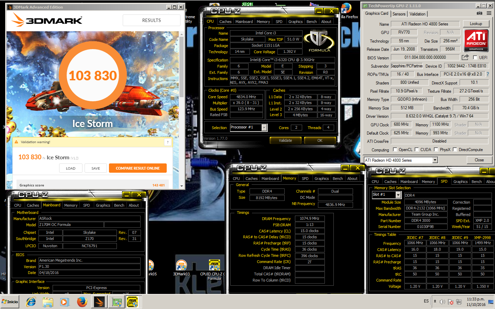The height and width of the screenshot is (309, 495).
Task: Open the Caches tab in top CPU-Z window
Action: click(x=225, y=22)
